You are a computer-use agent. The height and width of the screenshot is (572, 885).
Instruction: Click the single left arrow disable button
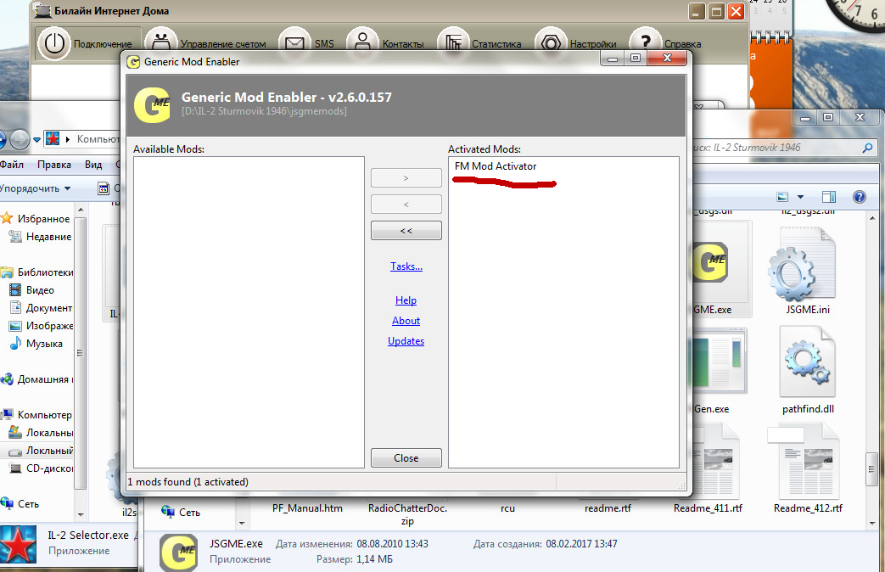point(406,204)
